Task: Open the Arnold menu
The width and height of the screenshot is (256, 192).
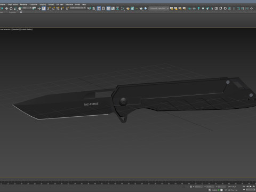Action: 77,4
